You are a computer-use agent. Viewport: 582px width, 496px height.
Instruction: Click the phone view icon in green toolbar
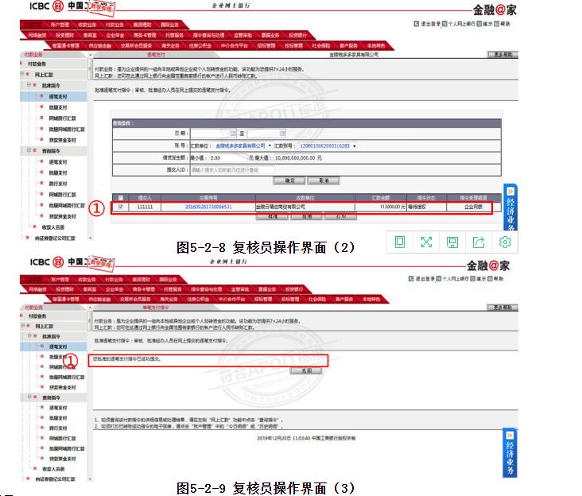(x=400, y=242)
